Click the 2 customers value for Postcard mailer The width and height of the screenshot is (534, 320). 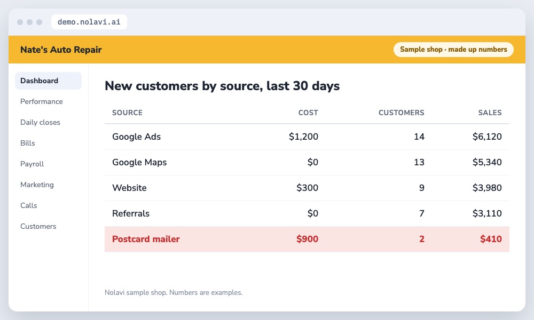(x=422, y=239)
